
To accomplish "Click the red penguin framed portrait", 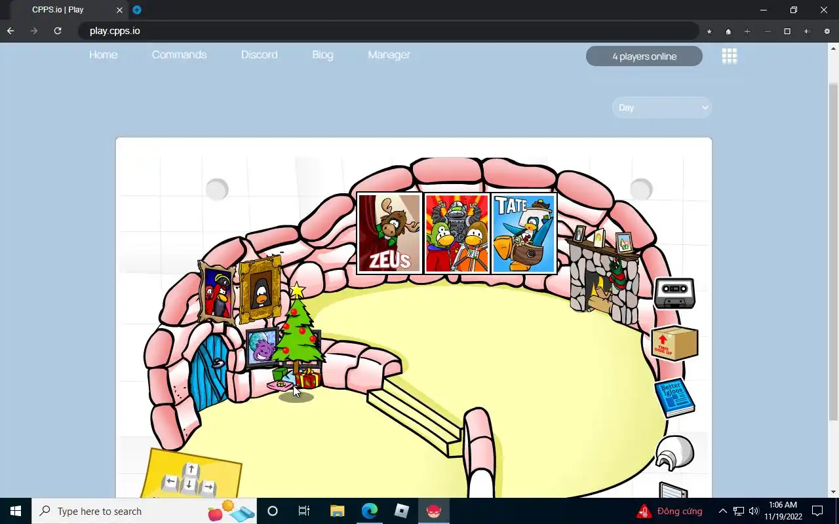I will pos(218,292).
